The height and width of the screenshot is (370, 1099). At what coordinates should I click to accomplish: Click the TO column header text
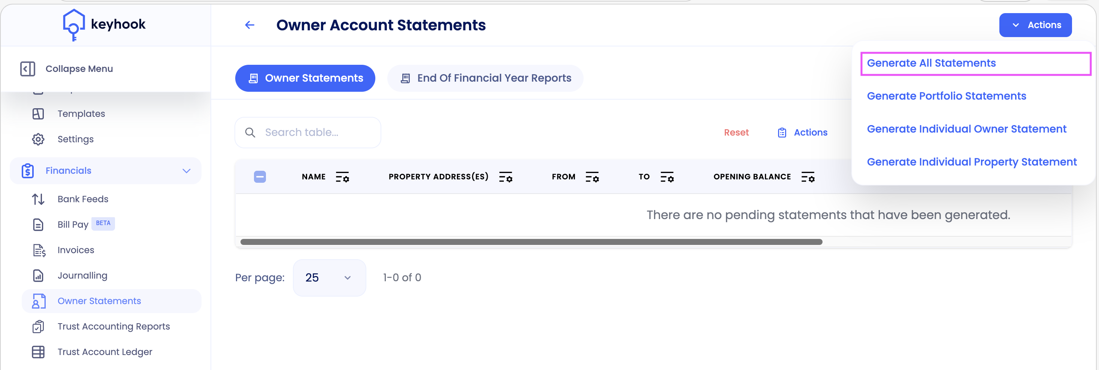(x=644, y=177)
